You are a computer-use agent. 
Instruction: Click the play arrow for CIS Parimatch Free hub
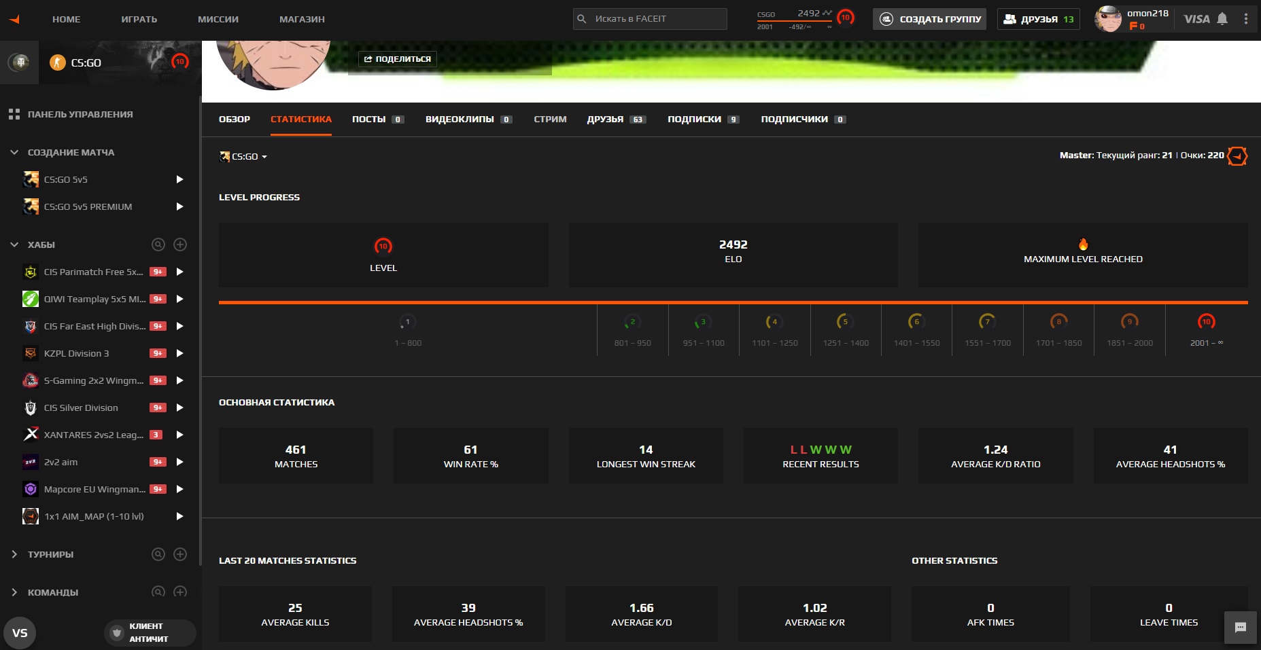tap(179, 272)
